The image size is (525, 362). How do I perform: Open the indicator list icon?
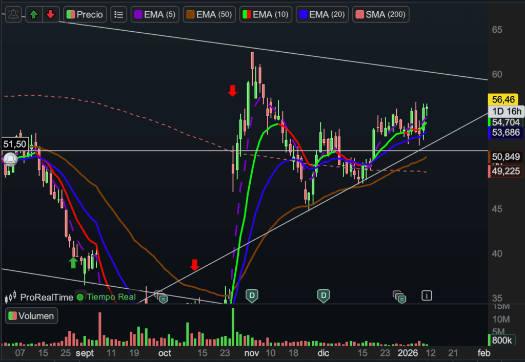(118, 14)
